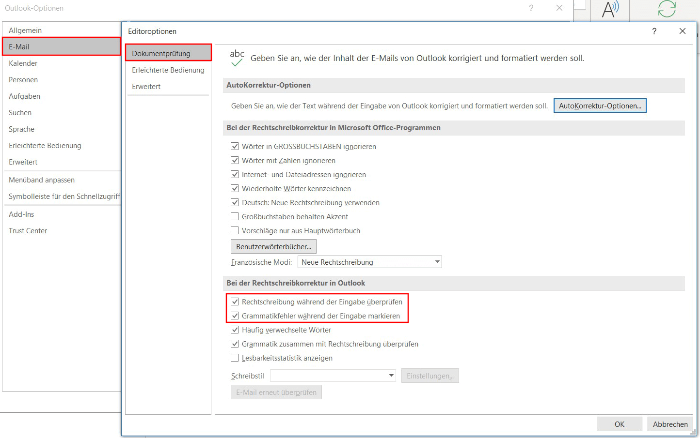Open the Schreibstil dropdown

tap(333, 376)
